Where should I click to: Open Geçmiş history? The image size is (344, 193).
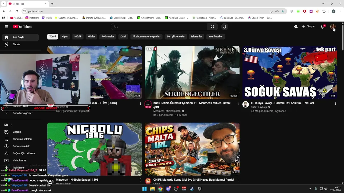point(20,132)
